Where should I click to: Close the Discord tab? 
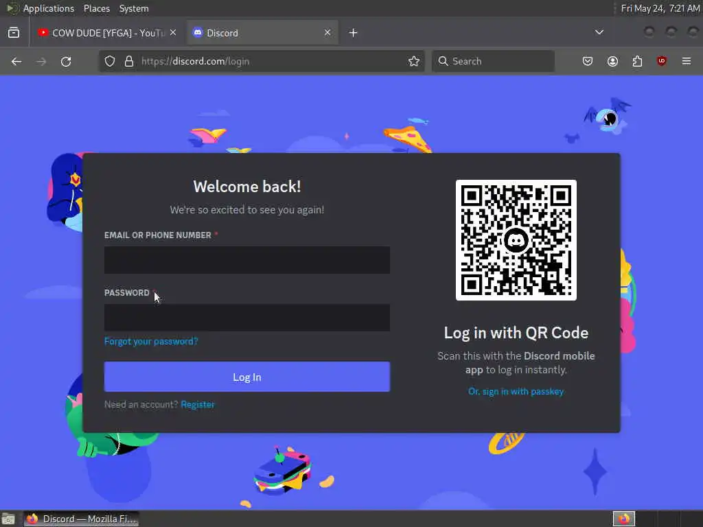click(327, 33)
